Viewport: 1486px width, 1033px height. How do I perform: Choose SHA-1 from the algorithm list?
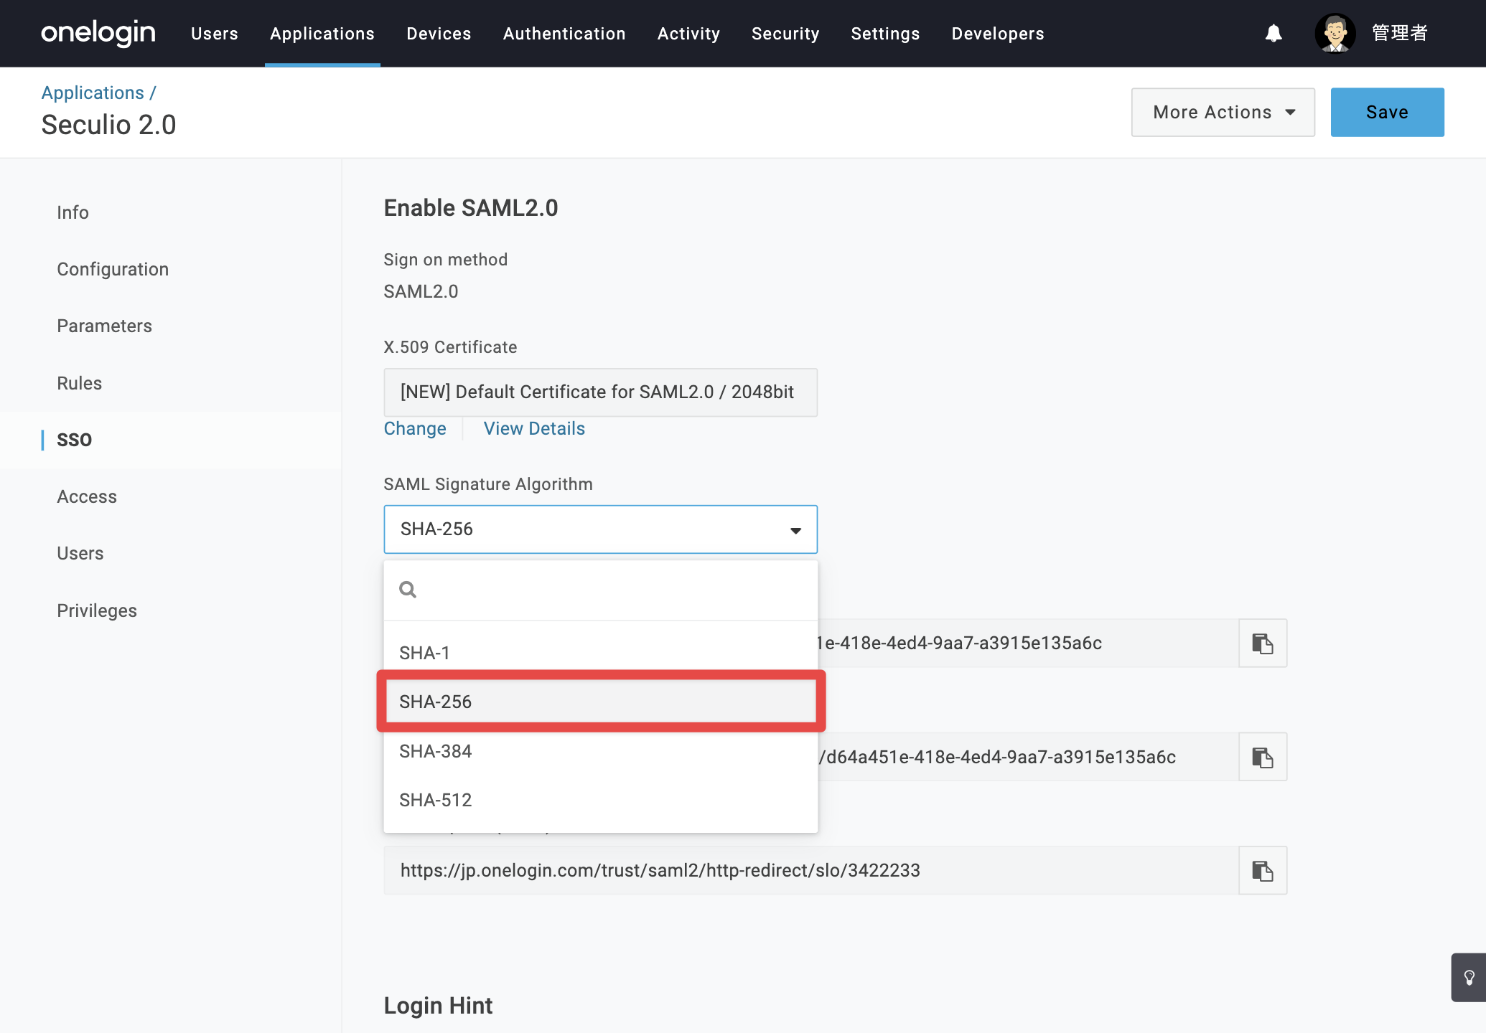coord(601,653)
